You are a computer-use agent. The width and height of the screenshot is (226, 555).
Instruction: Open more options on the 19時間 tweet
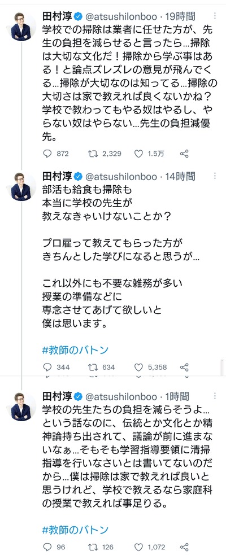(216, 16)
